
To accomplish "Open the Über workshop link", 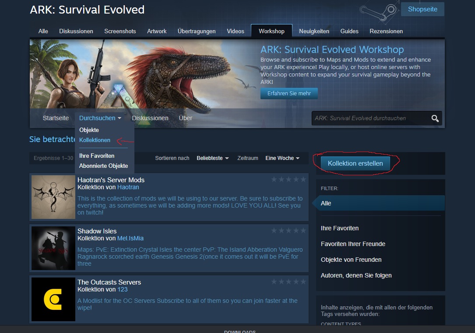I will point(185,118).
